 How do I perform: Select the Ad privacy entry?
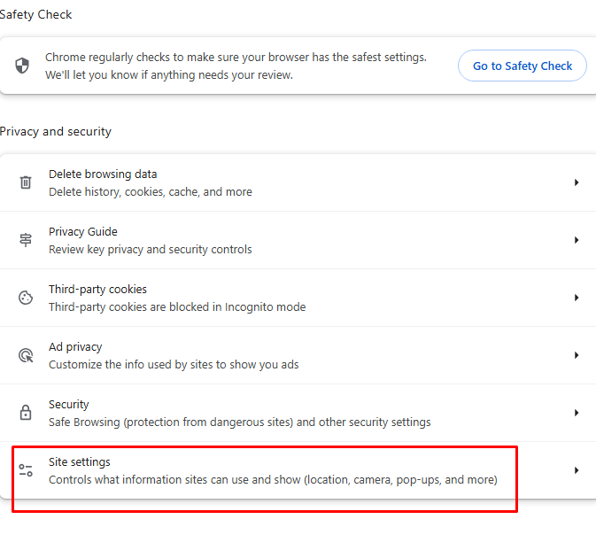(x=298, y=355)
